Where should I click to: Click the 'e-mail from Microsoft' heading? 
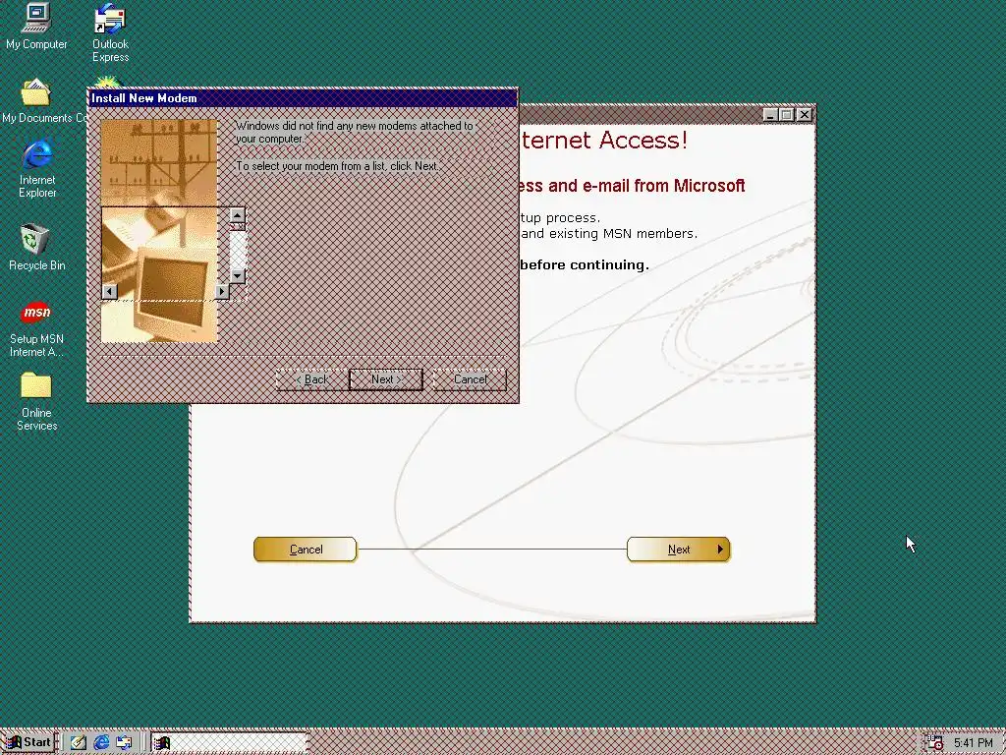pos(663,186)
